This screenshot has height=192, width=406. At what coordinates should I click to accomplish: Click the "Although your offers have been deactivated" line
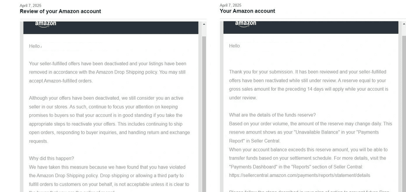tap(106, 98)
